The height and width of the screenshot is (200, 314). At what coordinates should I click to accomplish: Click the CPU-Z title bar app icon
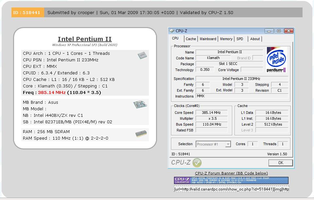172,31
